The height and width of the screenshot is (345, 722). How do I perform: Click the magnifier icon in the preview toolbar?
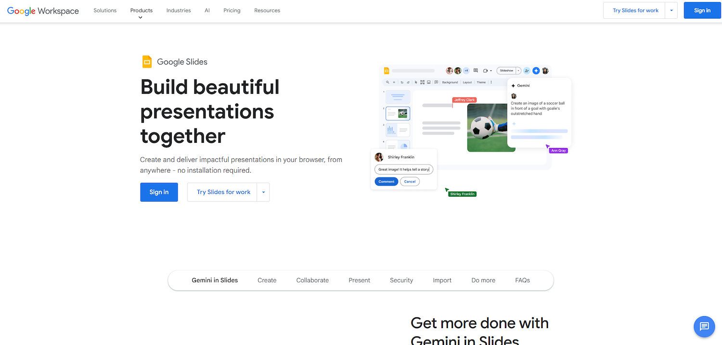387,82
